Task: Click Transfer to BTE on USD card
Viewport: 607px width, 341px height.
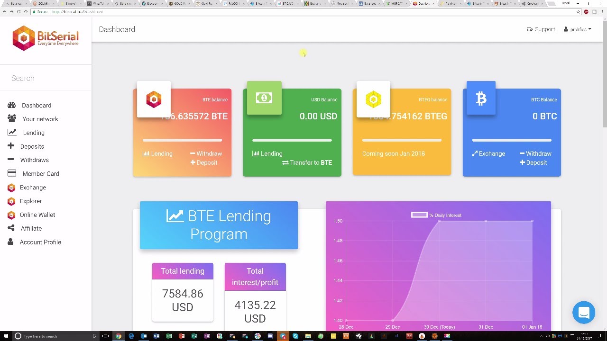Action: [307, 162]
